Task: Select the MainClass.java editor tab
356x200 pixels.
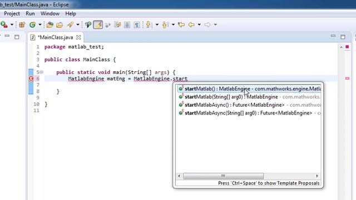Action: [56, 37]
